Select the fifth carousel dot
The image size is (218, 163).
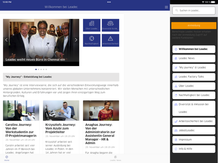click(x=46, y=69)
